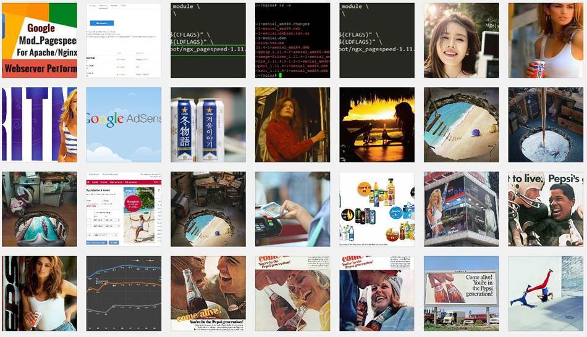
Task: Open the roadside 'Come alive!' Pepsi billboard photo
Action: pos(461,293)
